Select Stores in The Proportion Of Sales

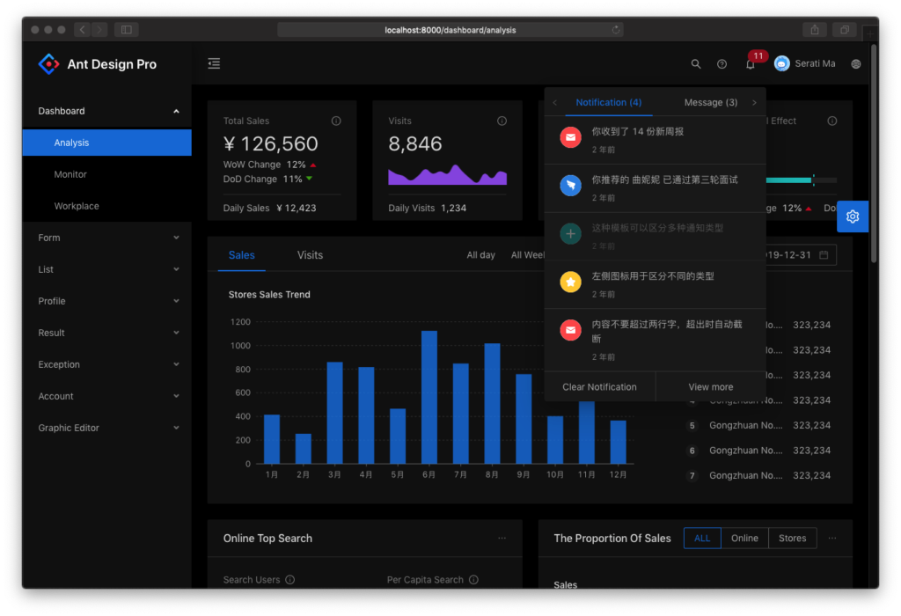[791, 538]
